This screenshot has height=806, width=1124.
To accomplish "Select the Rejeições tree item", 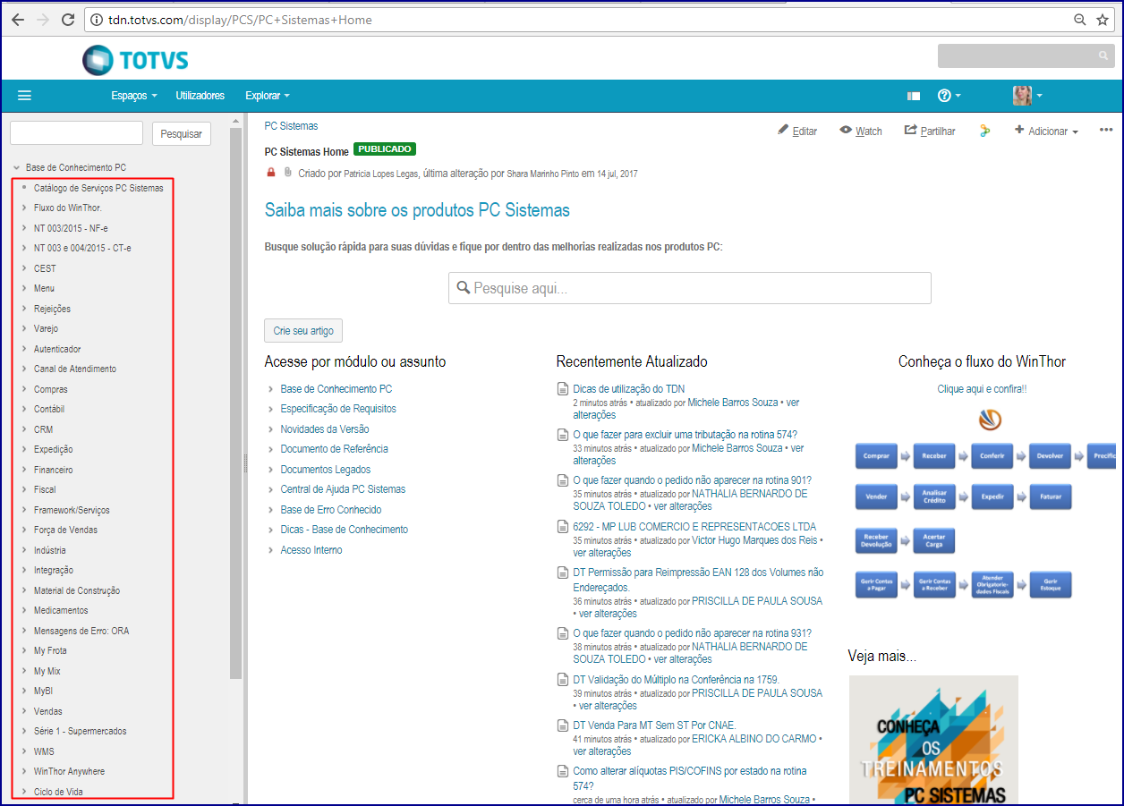I will [52, 309].
